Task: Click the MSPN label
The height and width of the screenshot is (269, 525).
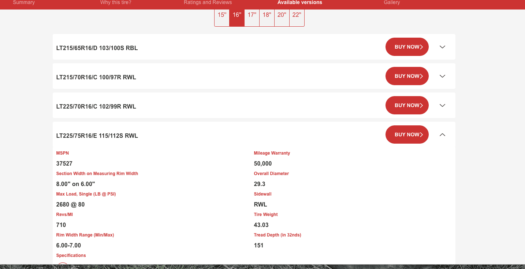Action: 63,153
